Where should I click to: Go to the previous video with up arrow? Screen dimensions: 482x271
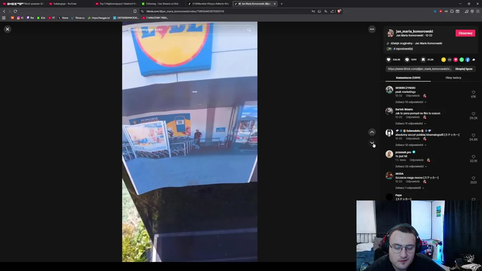click(372, 132)
